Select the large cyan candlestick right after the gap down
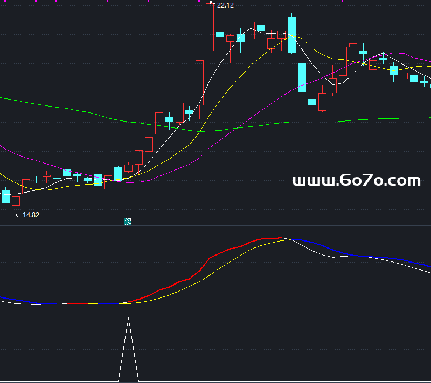The height and width of the screenshot is (383, 431). pyautogui.click(x=302, y=77)
